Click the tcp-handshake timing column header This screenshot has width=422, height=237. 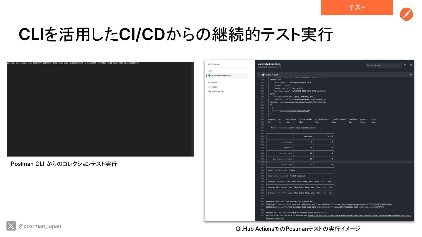(x=305, y=119)
